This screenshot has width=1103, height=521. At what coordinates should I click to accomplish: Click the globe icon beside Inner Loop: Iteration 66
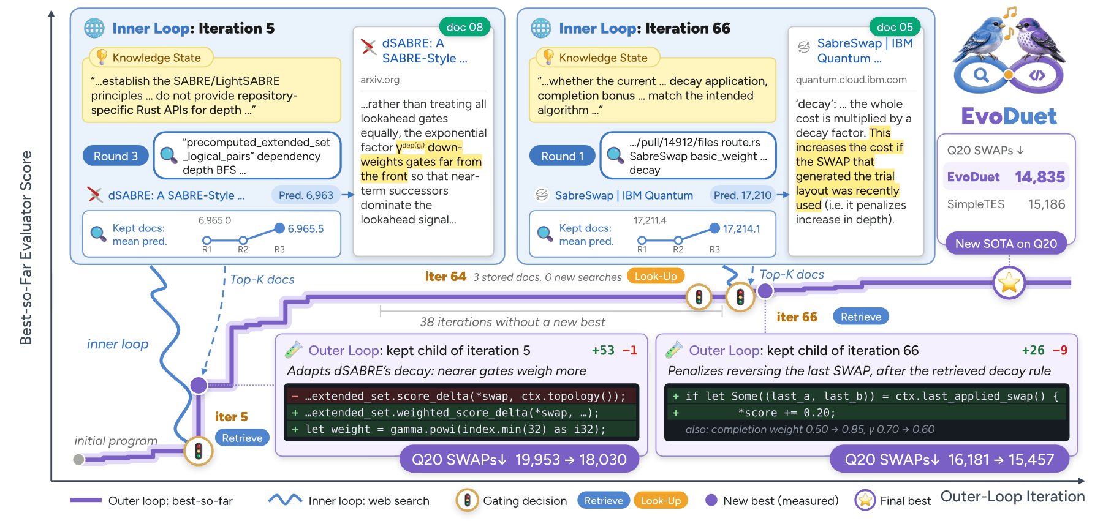click(541, 28)
